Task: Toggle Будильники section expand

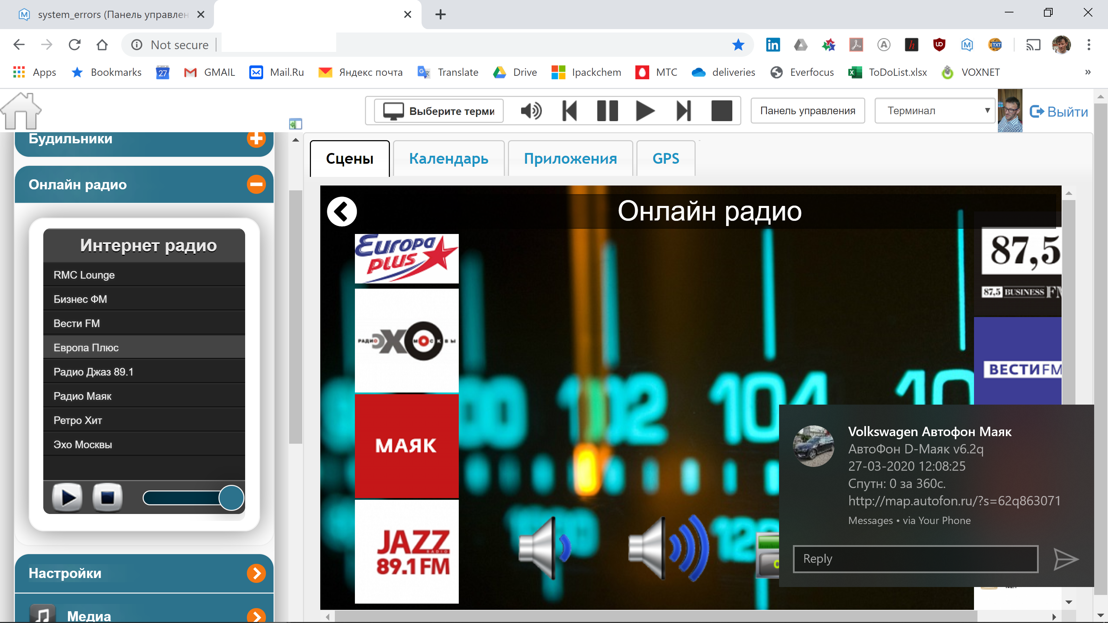Action: (257, 138)
